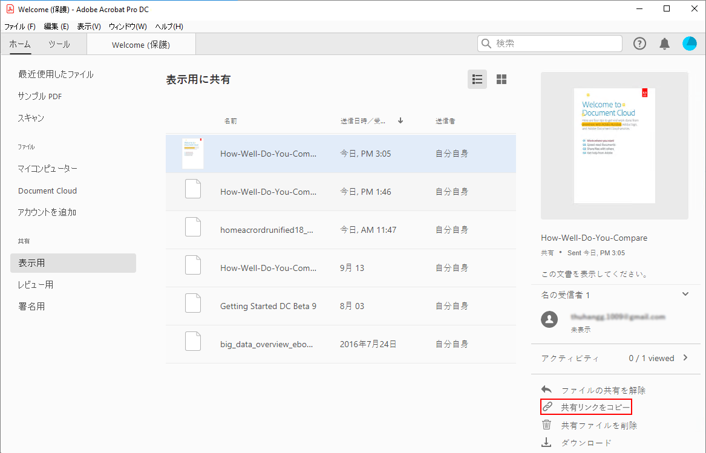Select the row sent 今日, PM 1:46
The width and height of the screenshot is (706, 453).
[x=341, y=192]
